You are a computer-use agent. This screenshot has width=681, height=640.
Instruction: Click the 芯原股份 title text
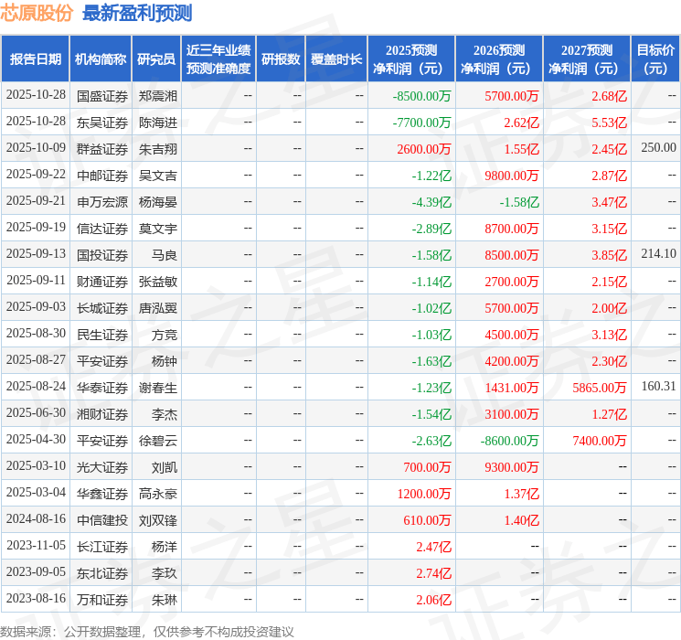(x=37, y=13)
